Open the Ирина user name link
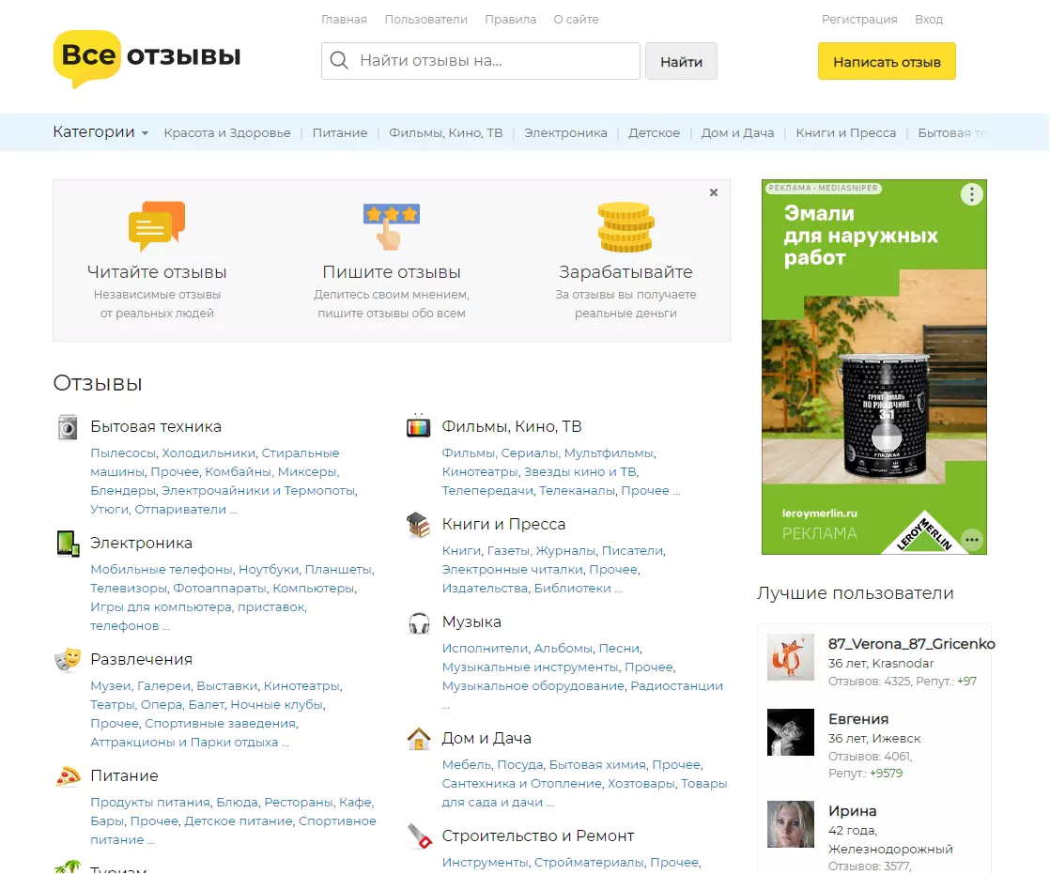Image resolution: width=1050 pixels, height=874 pixels. coord(853,811)
